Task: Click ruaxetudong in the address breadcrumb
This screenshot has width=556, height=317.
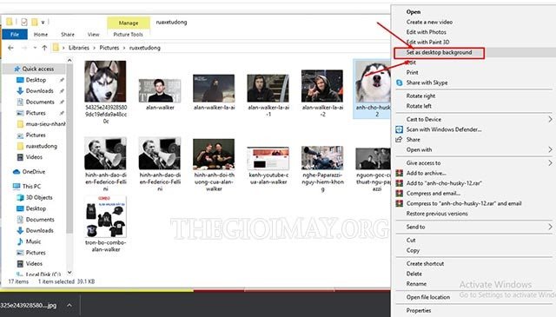Action: pos(145,48)
